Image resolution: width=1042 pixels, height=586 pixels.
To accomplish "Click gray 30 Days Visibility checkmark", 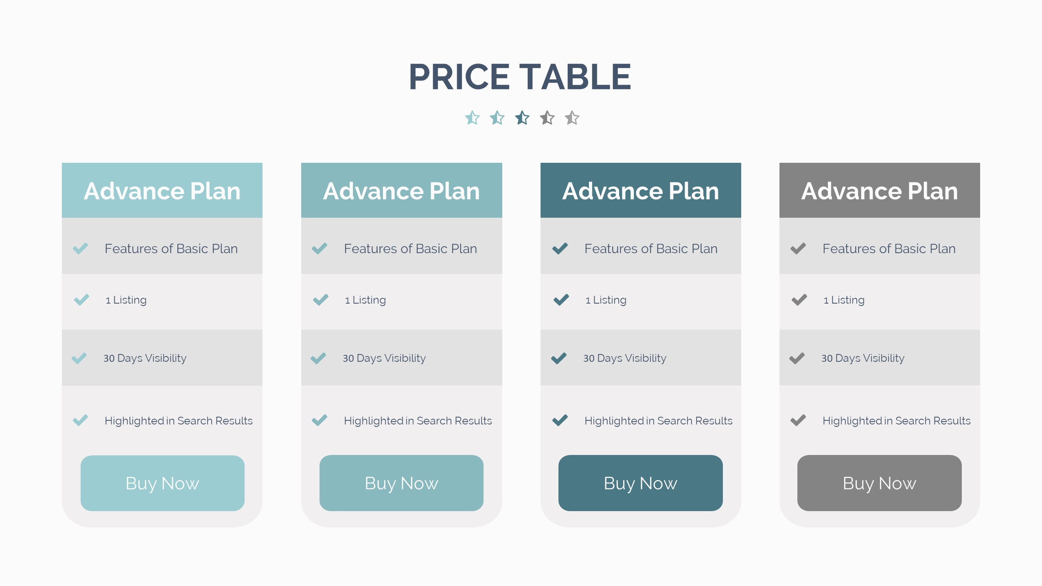I will click(x=797, y=358).
